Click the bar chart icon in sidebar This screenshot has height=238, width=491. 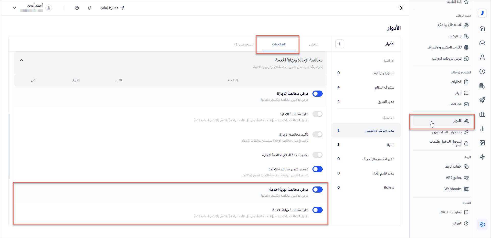pos(482,129)
